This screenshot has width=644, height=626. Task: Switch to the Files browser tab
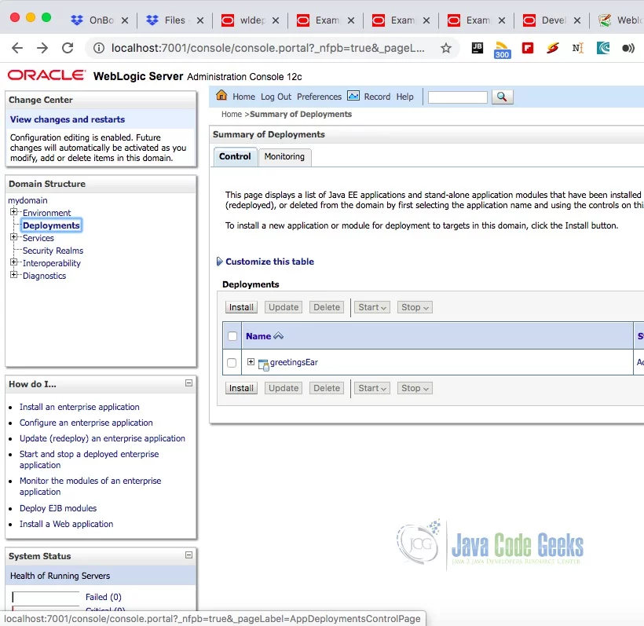[175, 20]
